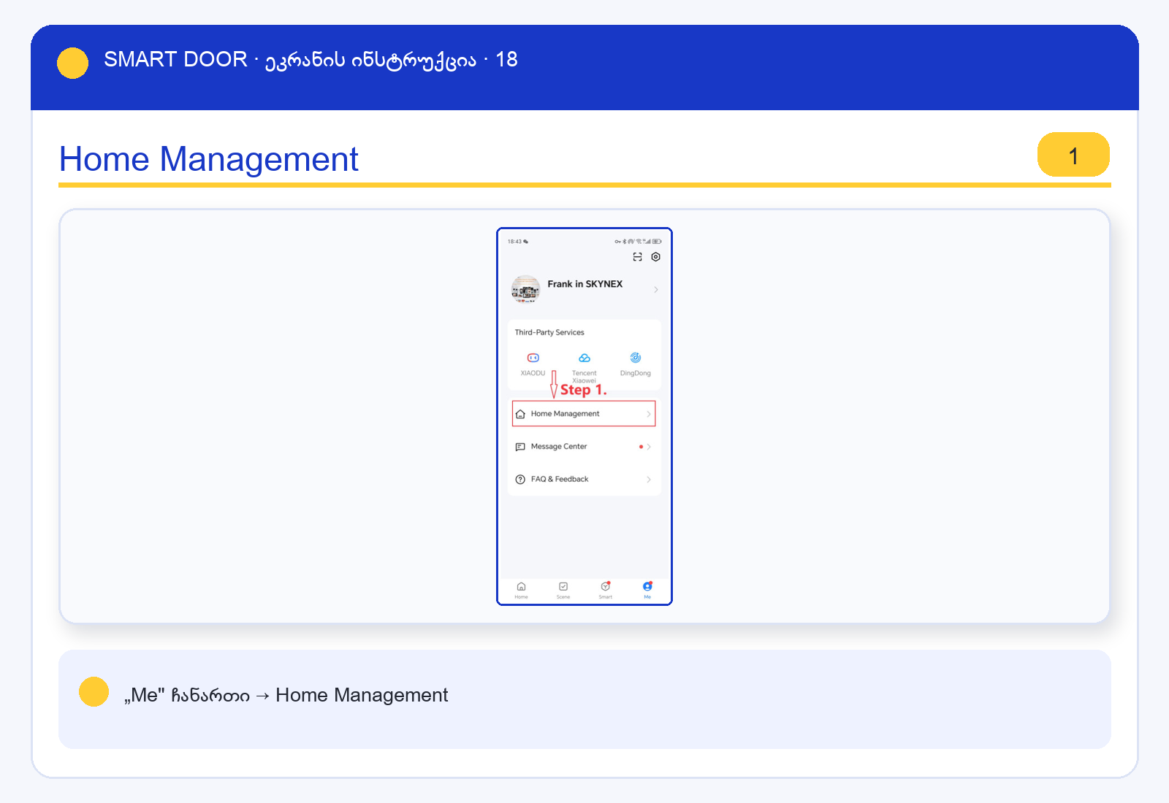Click the Third-Party Services heading

pyautogui.click(x=549, y=332)
